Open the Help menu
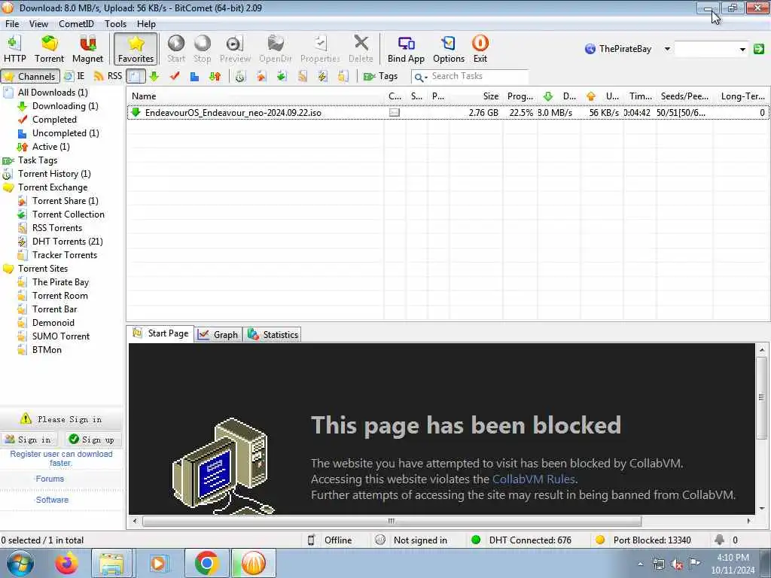Image resolution: width=771 pixels, height=578 pixels. click(146, 23)
